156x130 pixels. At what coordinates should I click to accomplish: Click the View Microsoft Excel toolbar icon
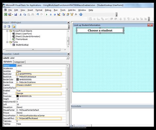(6, 14)
